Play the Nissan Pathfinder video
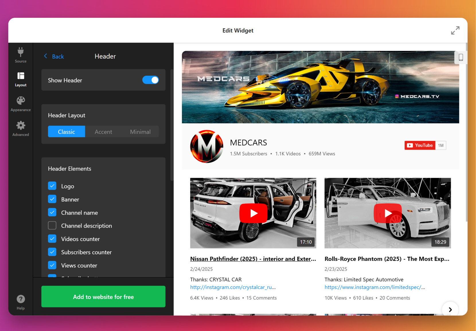The image size is (476, 331). click(253, 213)
